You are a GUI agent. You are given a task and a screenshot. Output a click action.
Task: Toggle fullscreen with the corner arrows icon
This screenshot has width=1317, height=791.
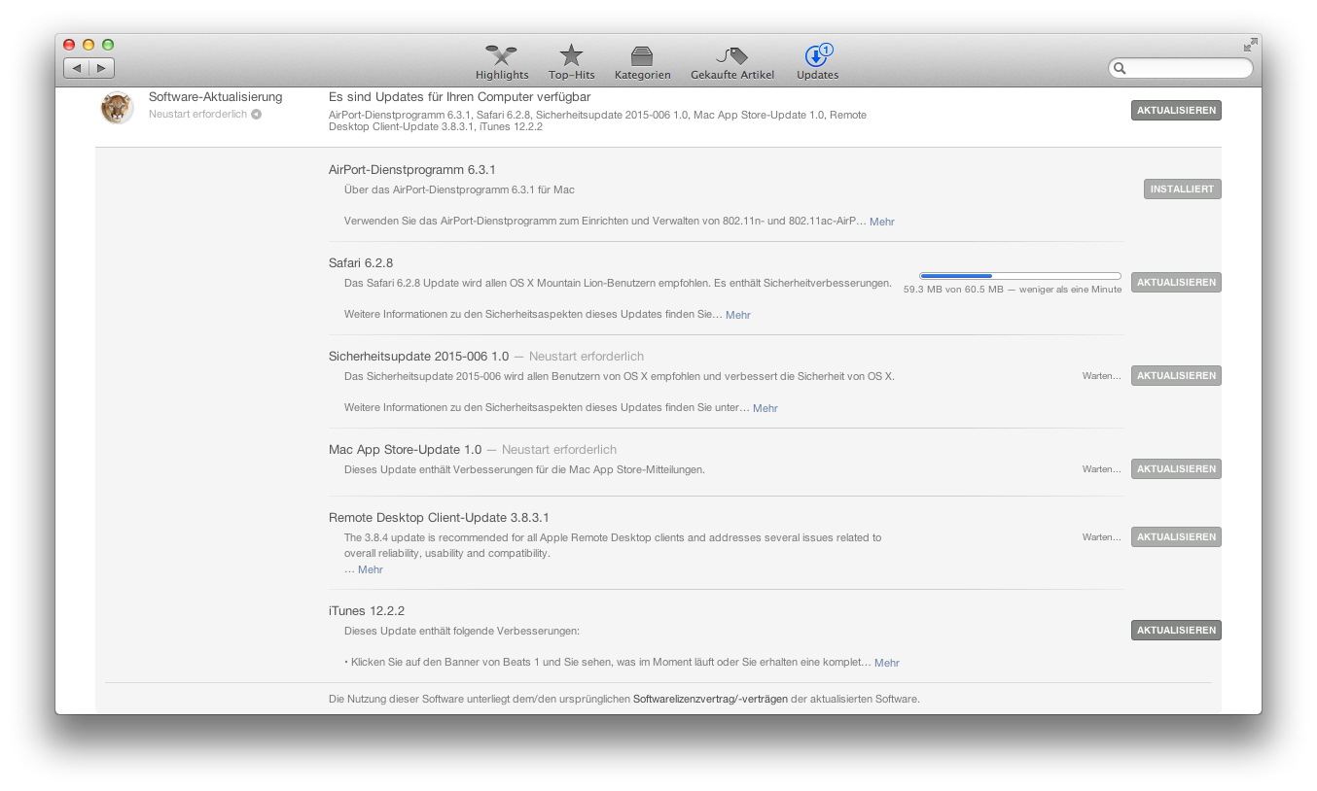1250,45
